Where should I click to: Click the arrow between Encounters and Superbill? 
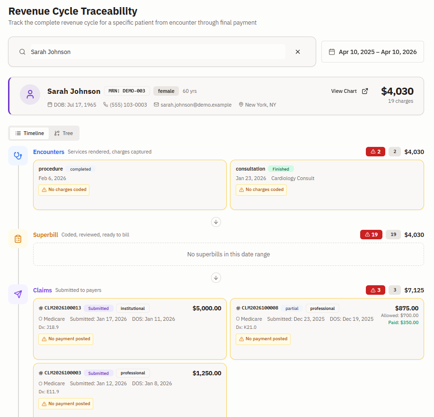click(x=216, y=222)
